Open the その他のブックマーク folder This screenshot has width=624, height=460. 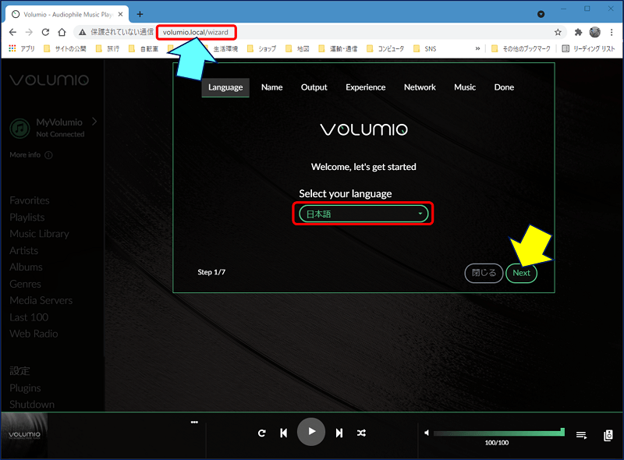point(521,48)
